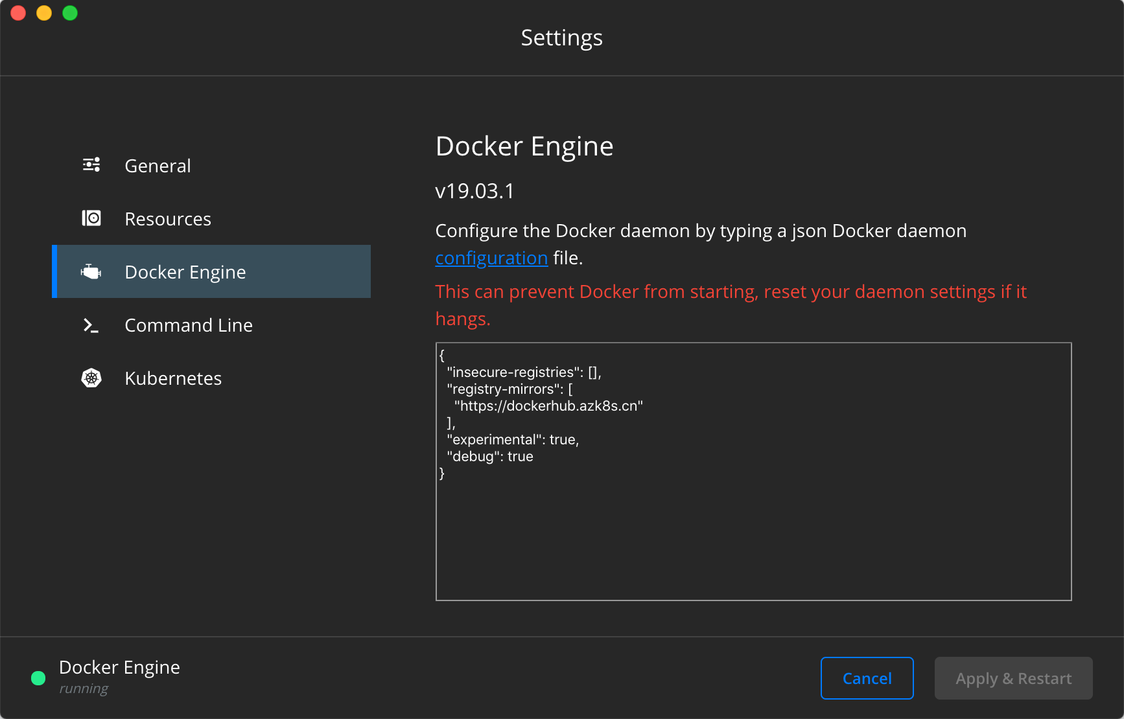Close the Settings window with the red button

(18, 13)
